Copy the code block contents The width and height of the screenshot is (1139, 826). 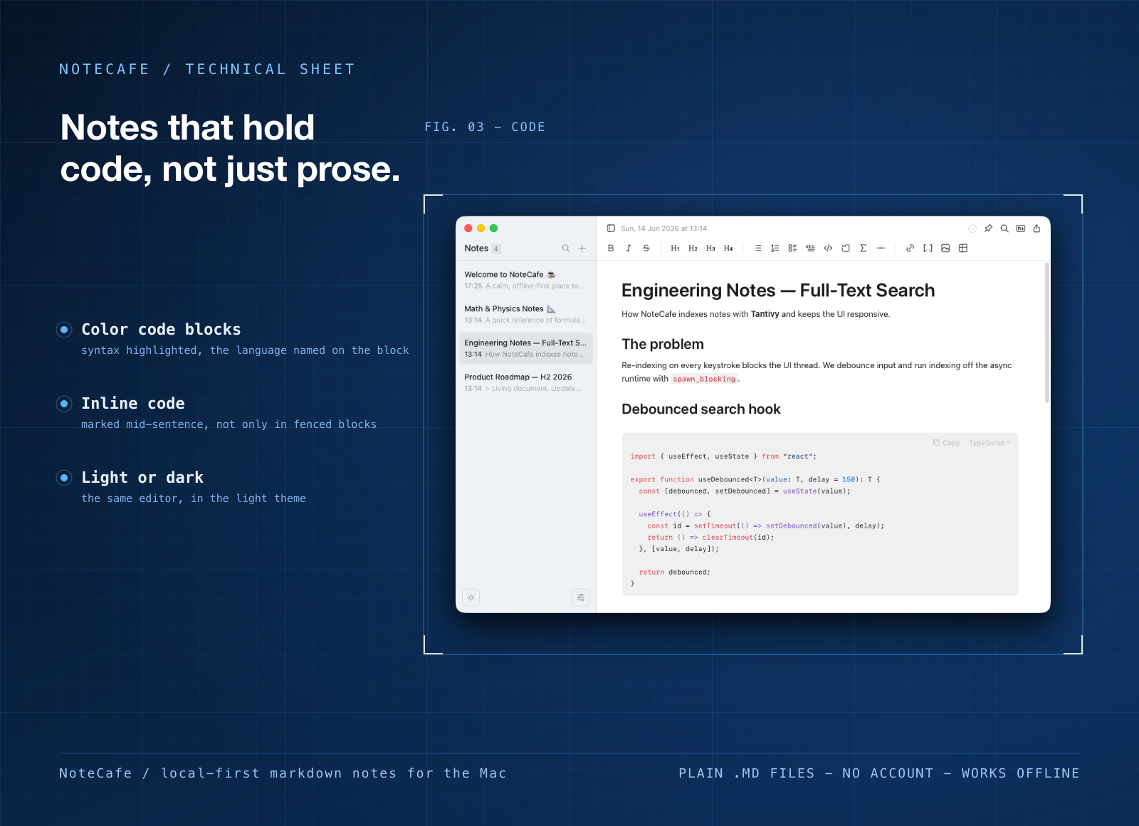click(947, 443)
